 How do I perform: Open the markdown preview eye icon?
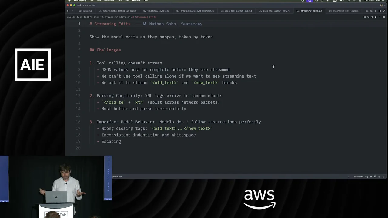(x=365, y=17)
